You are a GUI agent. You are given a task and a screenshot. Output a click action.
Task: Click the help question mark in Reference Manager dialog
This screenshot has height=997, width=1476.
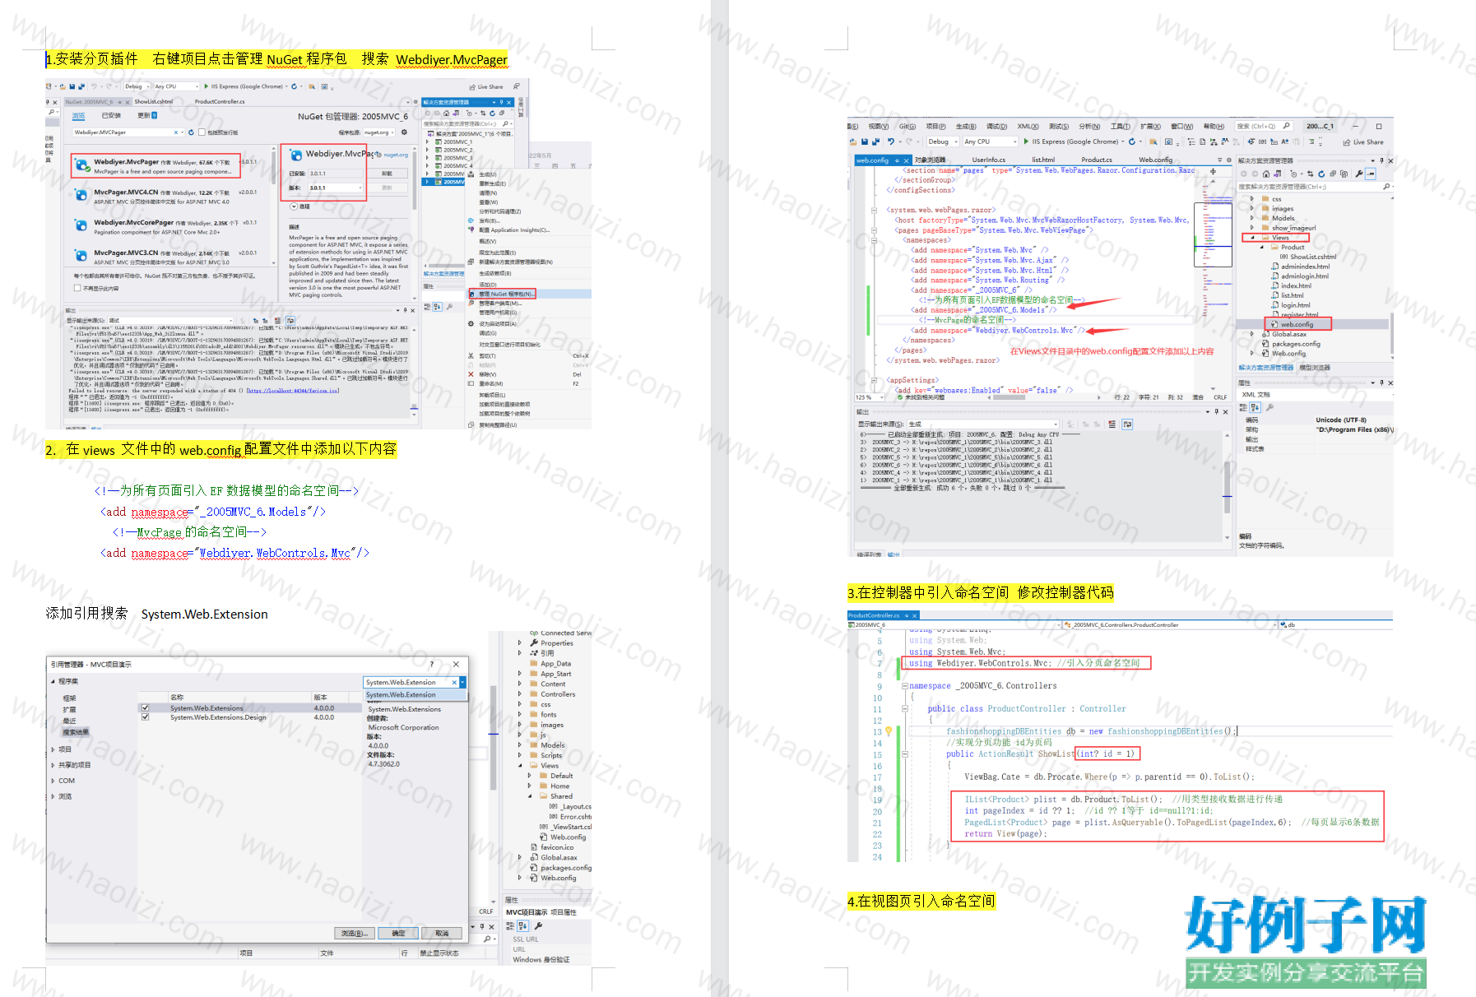[x=432, y=664]
